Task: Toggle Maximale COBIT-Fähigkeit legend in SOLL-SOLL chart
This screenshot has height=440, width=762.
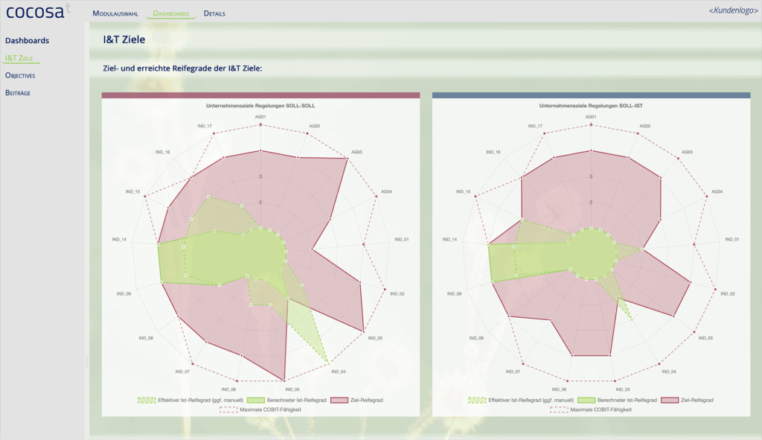Action: [260, 410]
